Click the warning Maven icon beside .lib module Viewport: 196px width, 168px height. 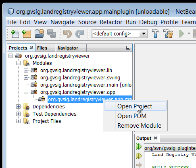(x=34, y=70)
